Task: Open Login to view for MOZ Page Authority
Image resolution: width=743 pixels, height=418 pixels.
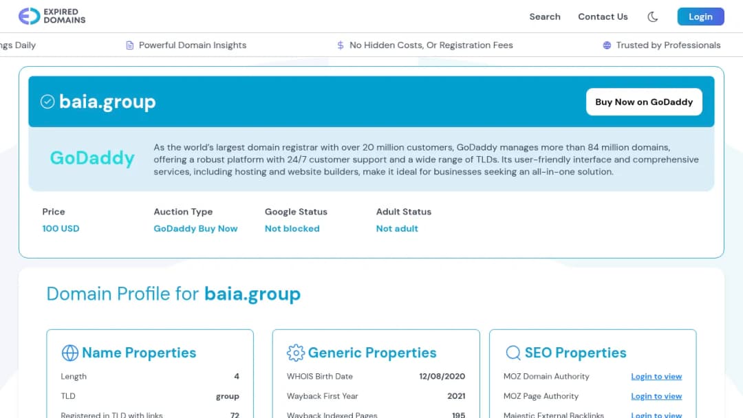Action: [656, 396]
